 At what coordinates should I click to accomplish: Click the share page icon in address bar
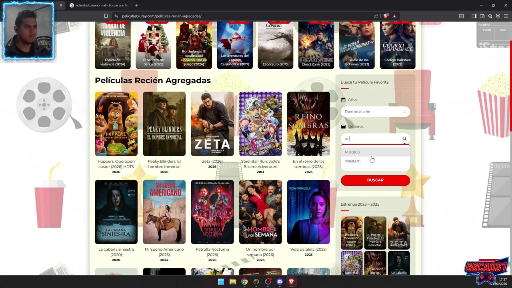point(376,16)
